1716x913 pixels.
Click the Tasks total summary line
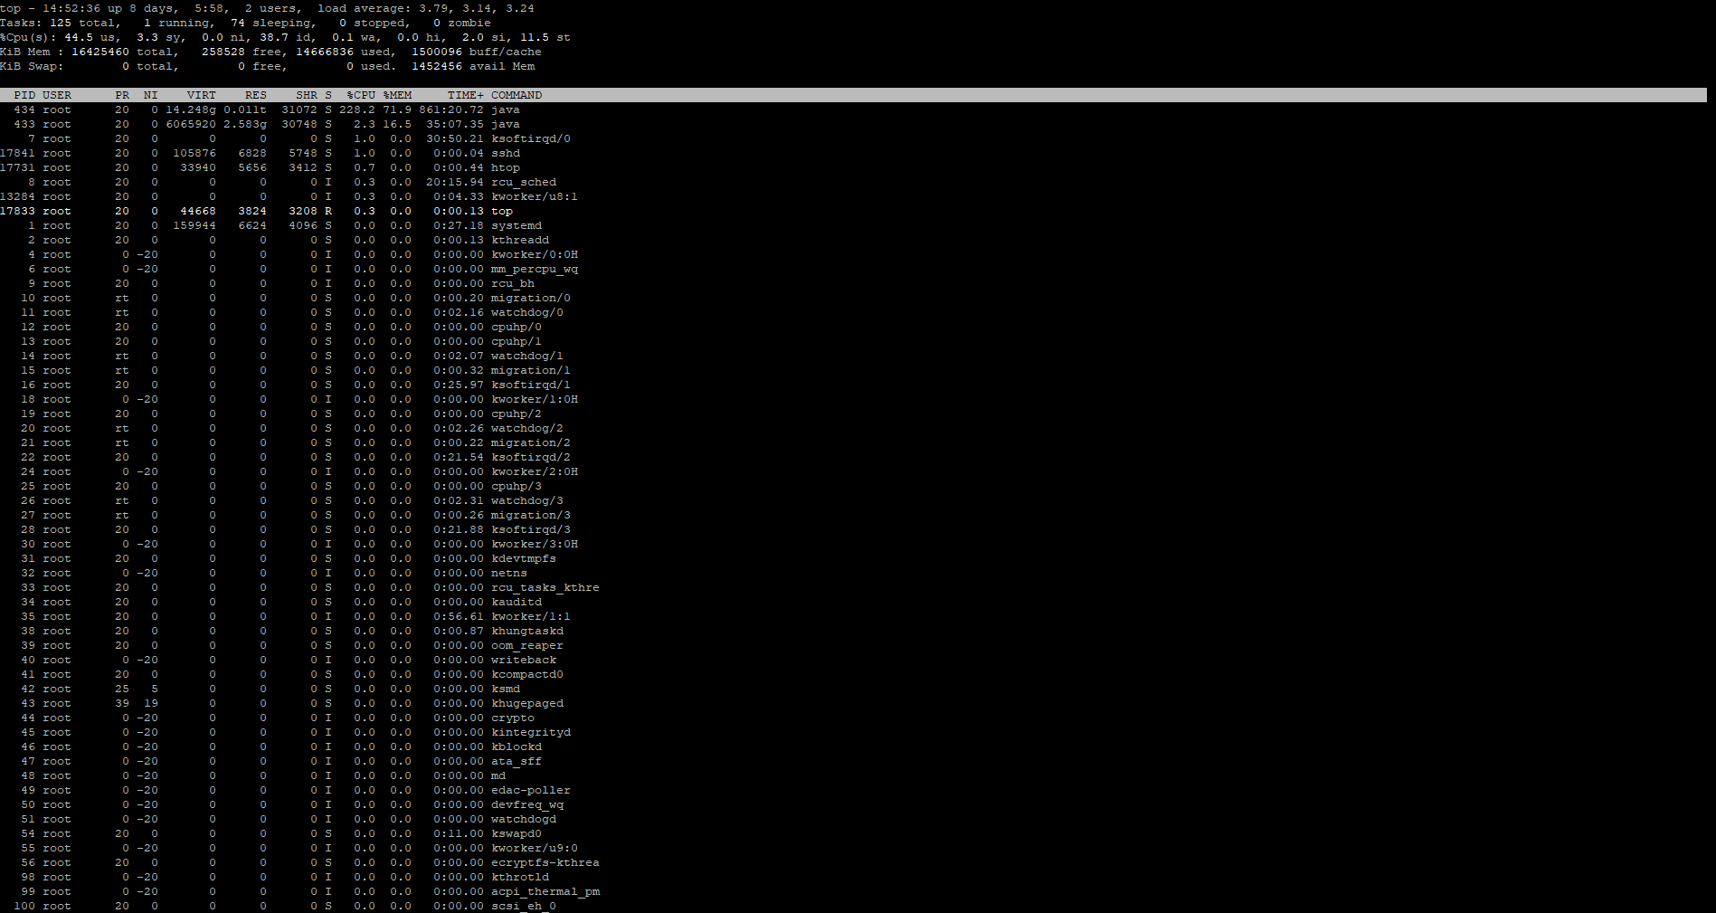point(245,23)
